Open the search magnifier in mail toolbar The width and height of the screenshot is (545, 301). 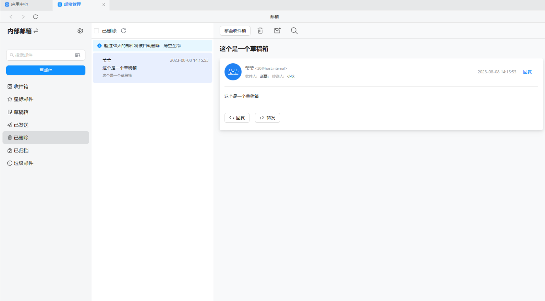(294, 31)
